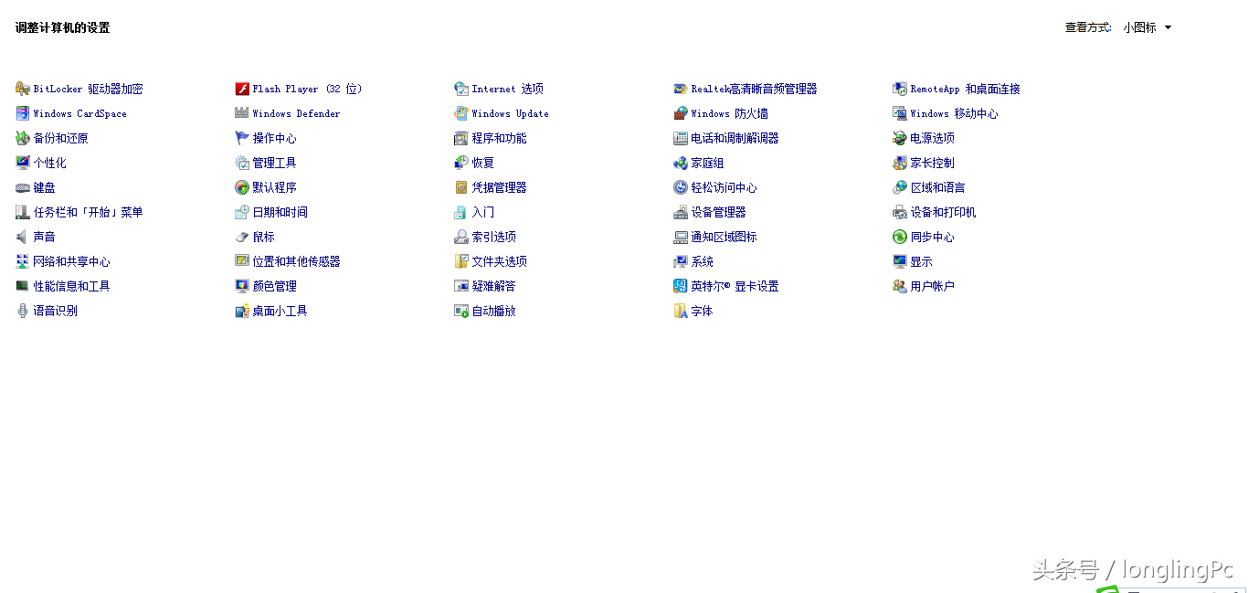Screen dimensions: 1248x593
Task: Open 备份和还原 via its icon
Action: (x=23, y=138)
